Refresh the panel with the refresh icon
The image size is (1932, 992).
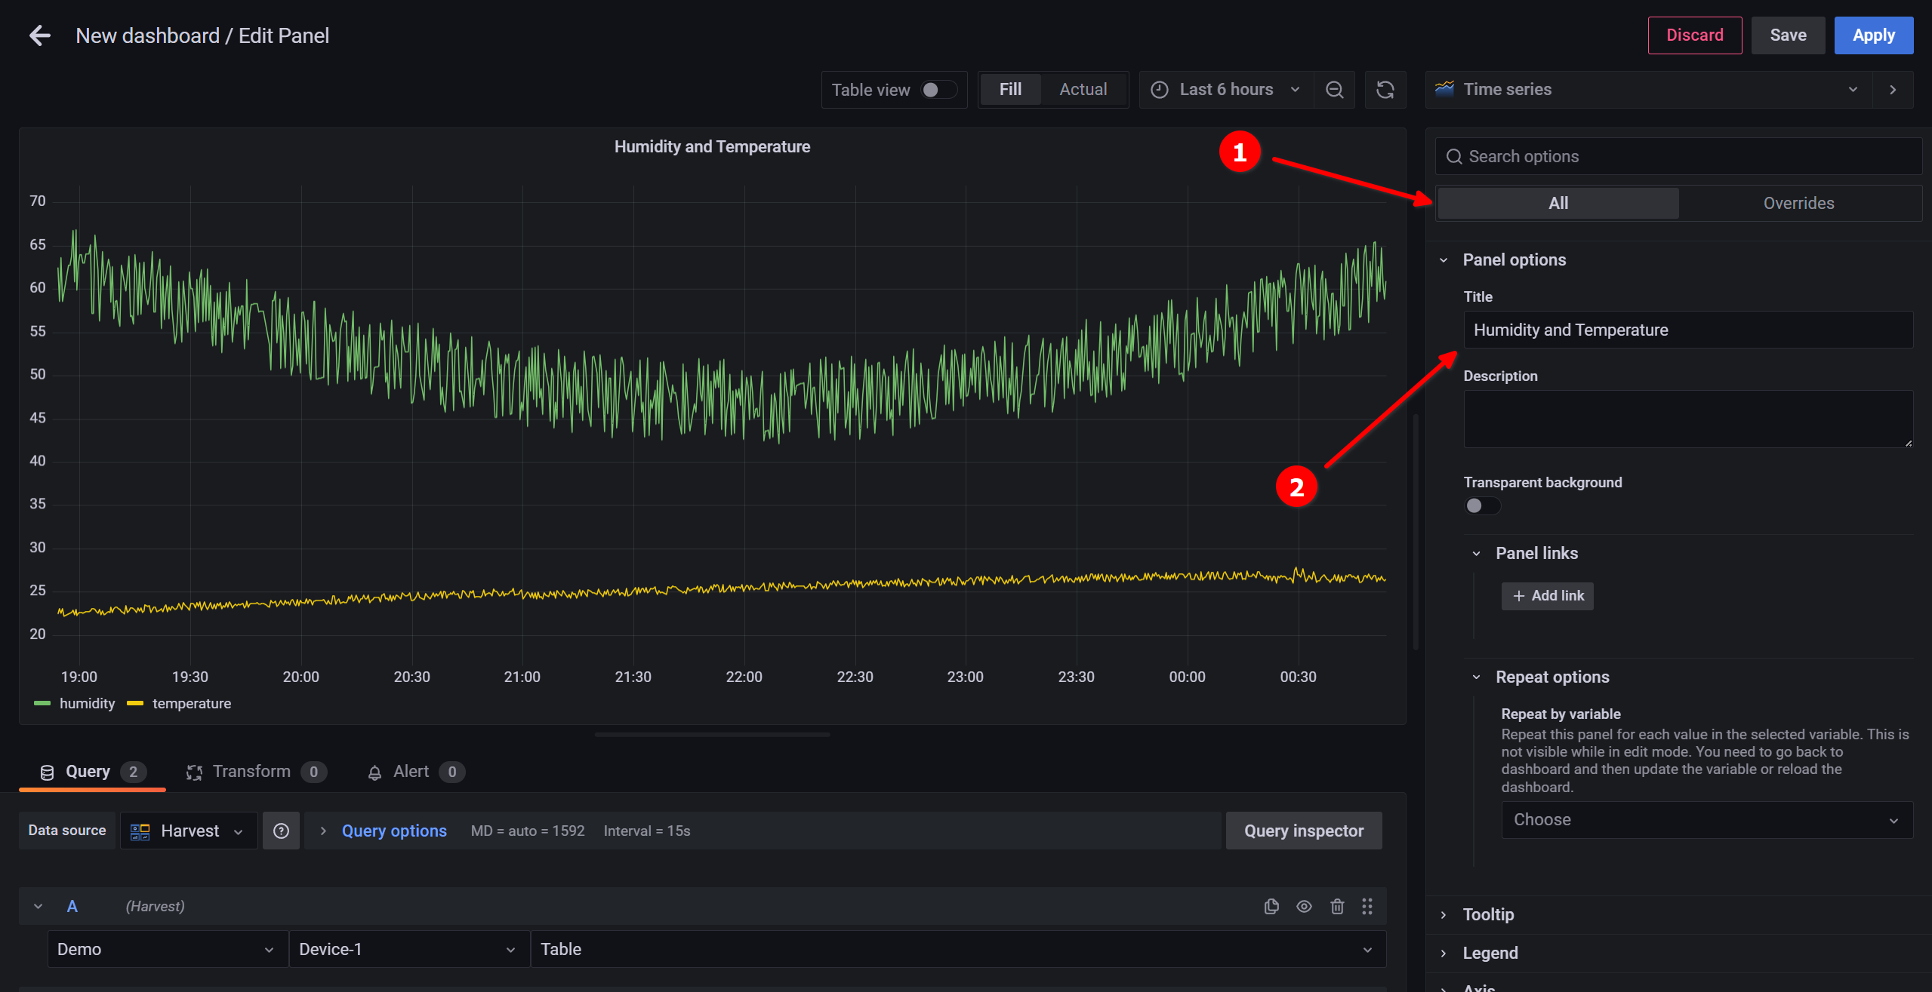(1385, 90)
